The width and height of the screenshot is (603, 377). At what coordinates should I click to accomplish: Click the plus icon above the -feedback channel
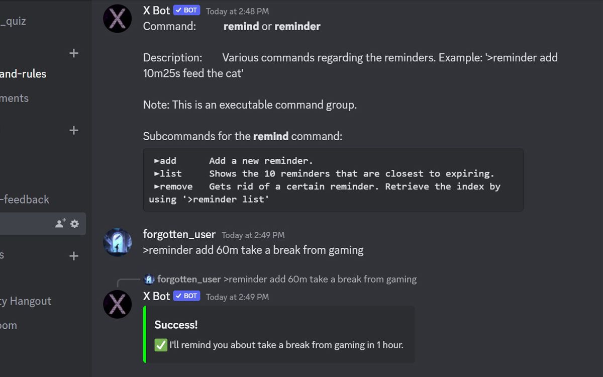pos(74,130)
